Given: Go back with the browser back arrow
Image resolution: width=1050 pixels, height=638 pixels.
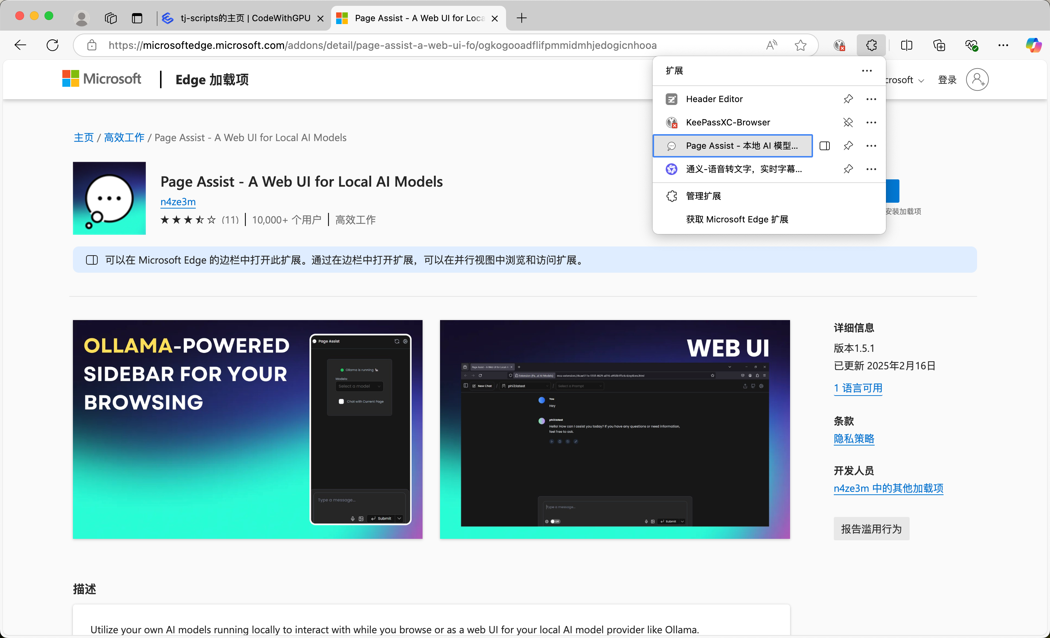Looking at the screenshot, I should 20,45.
